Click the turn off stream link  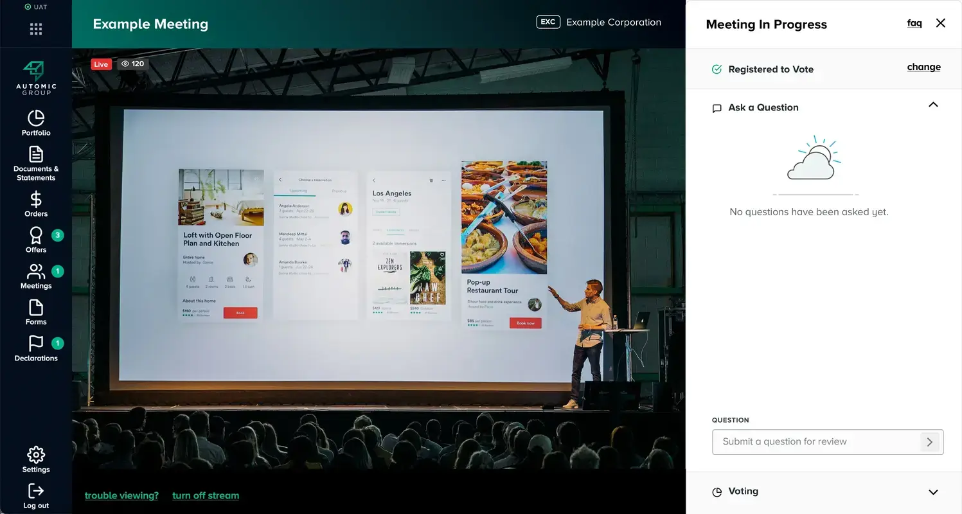pos(206,495)
